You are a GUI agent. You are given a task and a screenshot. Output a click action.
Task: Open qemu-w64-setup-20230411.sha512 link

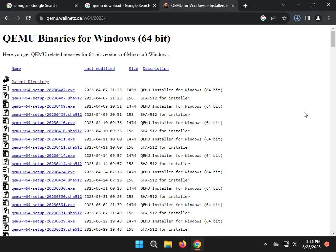click(x=47, y=147)
